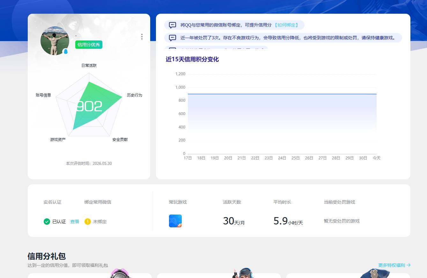
Task: Click the 本次评估时间 date text
Action: (89, 164)
